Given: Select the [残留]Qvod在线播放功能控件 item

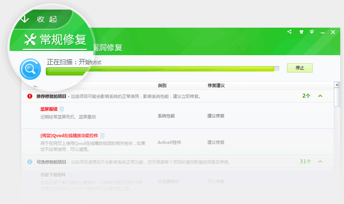Looking at the screenshot, I should (69, 135).
